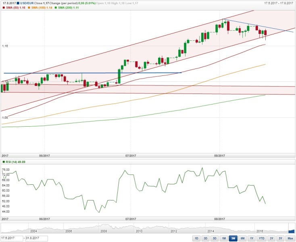This screenshot has width=296, height=242.
Task: Set chart range to 1M
Action: 224,238
